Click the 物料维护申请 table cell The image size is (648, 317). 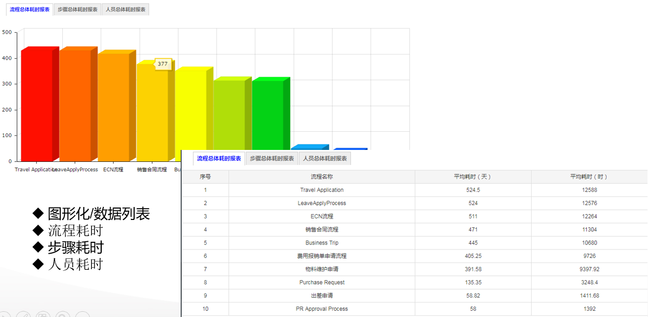[322, 269]
